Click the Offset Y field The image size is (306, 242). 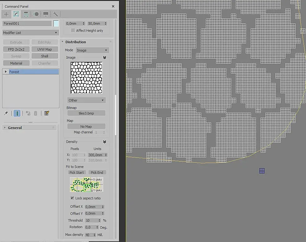[93, 213]
